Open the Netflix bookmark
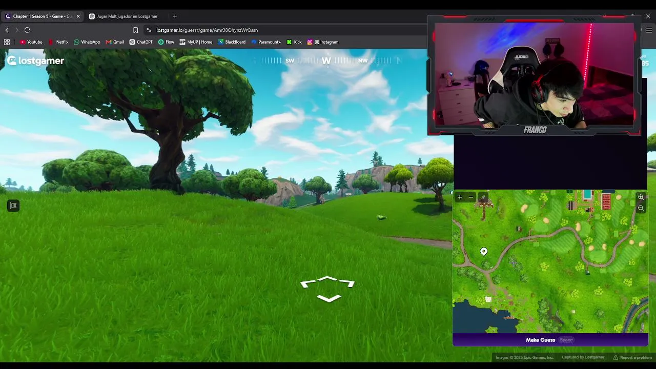The height and width of the screenshot is (369, 656). 58,42
